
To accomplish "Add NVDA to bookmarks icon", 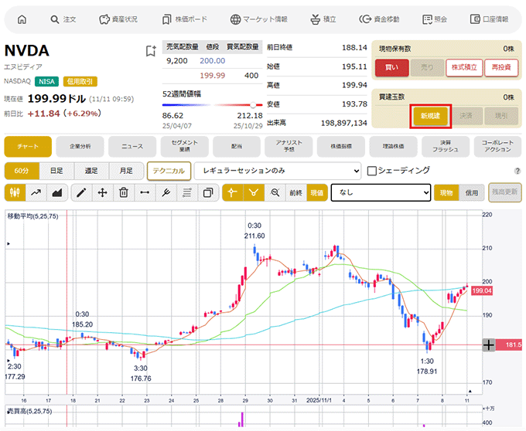I will 151,51.
